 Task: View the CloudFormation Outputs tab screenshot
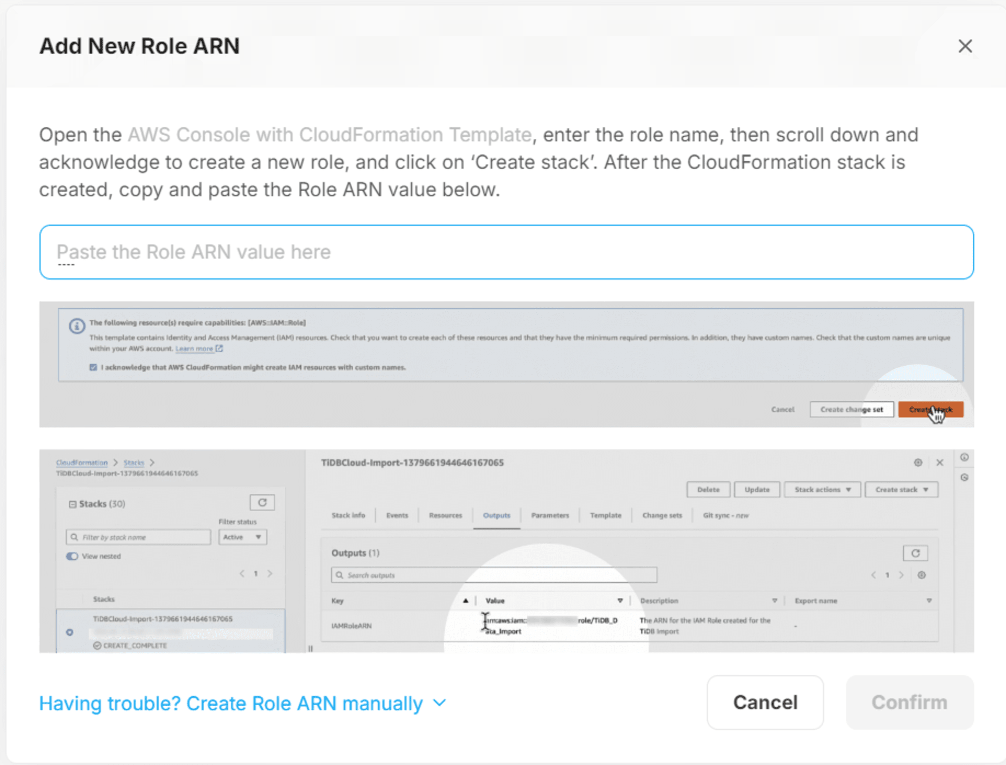[x=507, y=551]
